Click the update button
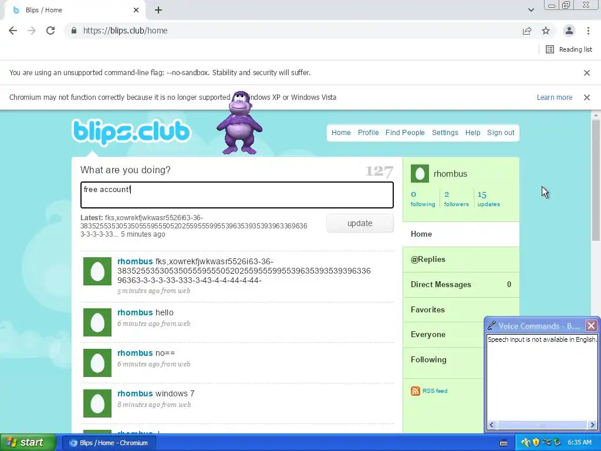Image resolution: width=601 pixels, height=451 pixels. click(x=360, y=223)
